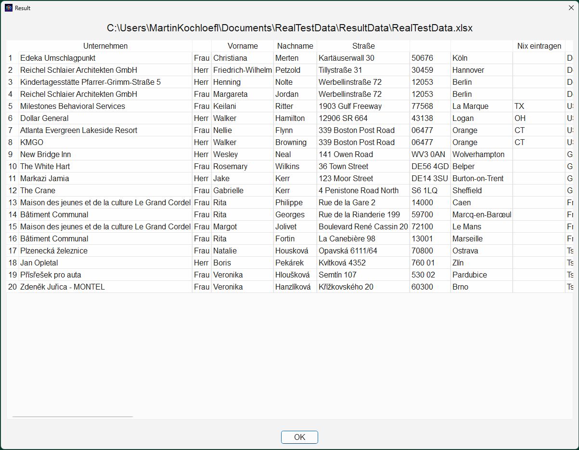Select The White Hart cell
579x450 pixels.
pyautogui.click(x=105, y=166)
